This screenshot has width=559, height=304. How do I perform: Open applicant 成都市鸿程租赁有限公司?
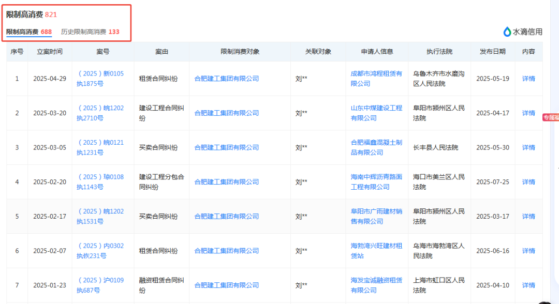click(x=376, y=78)
